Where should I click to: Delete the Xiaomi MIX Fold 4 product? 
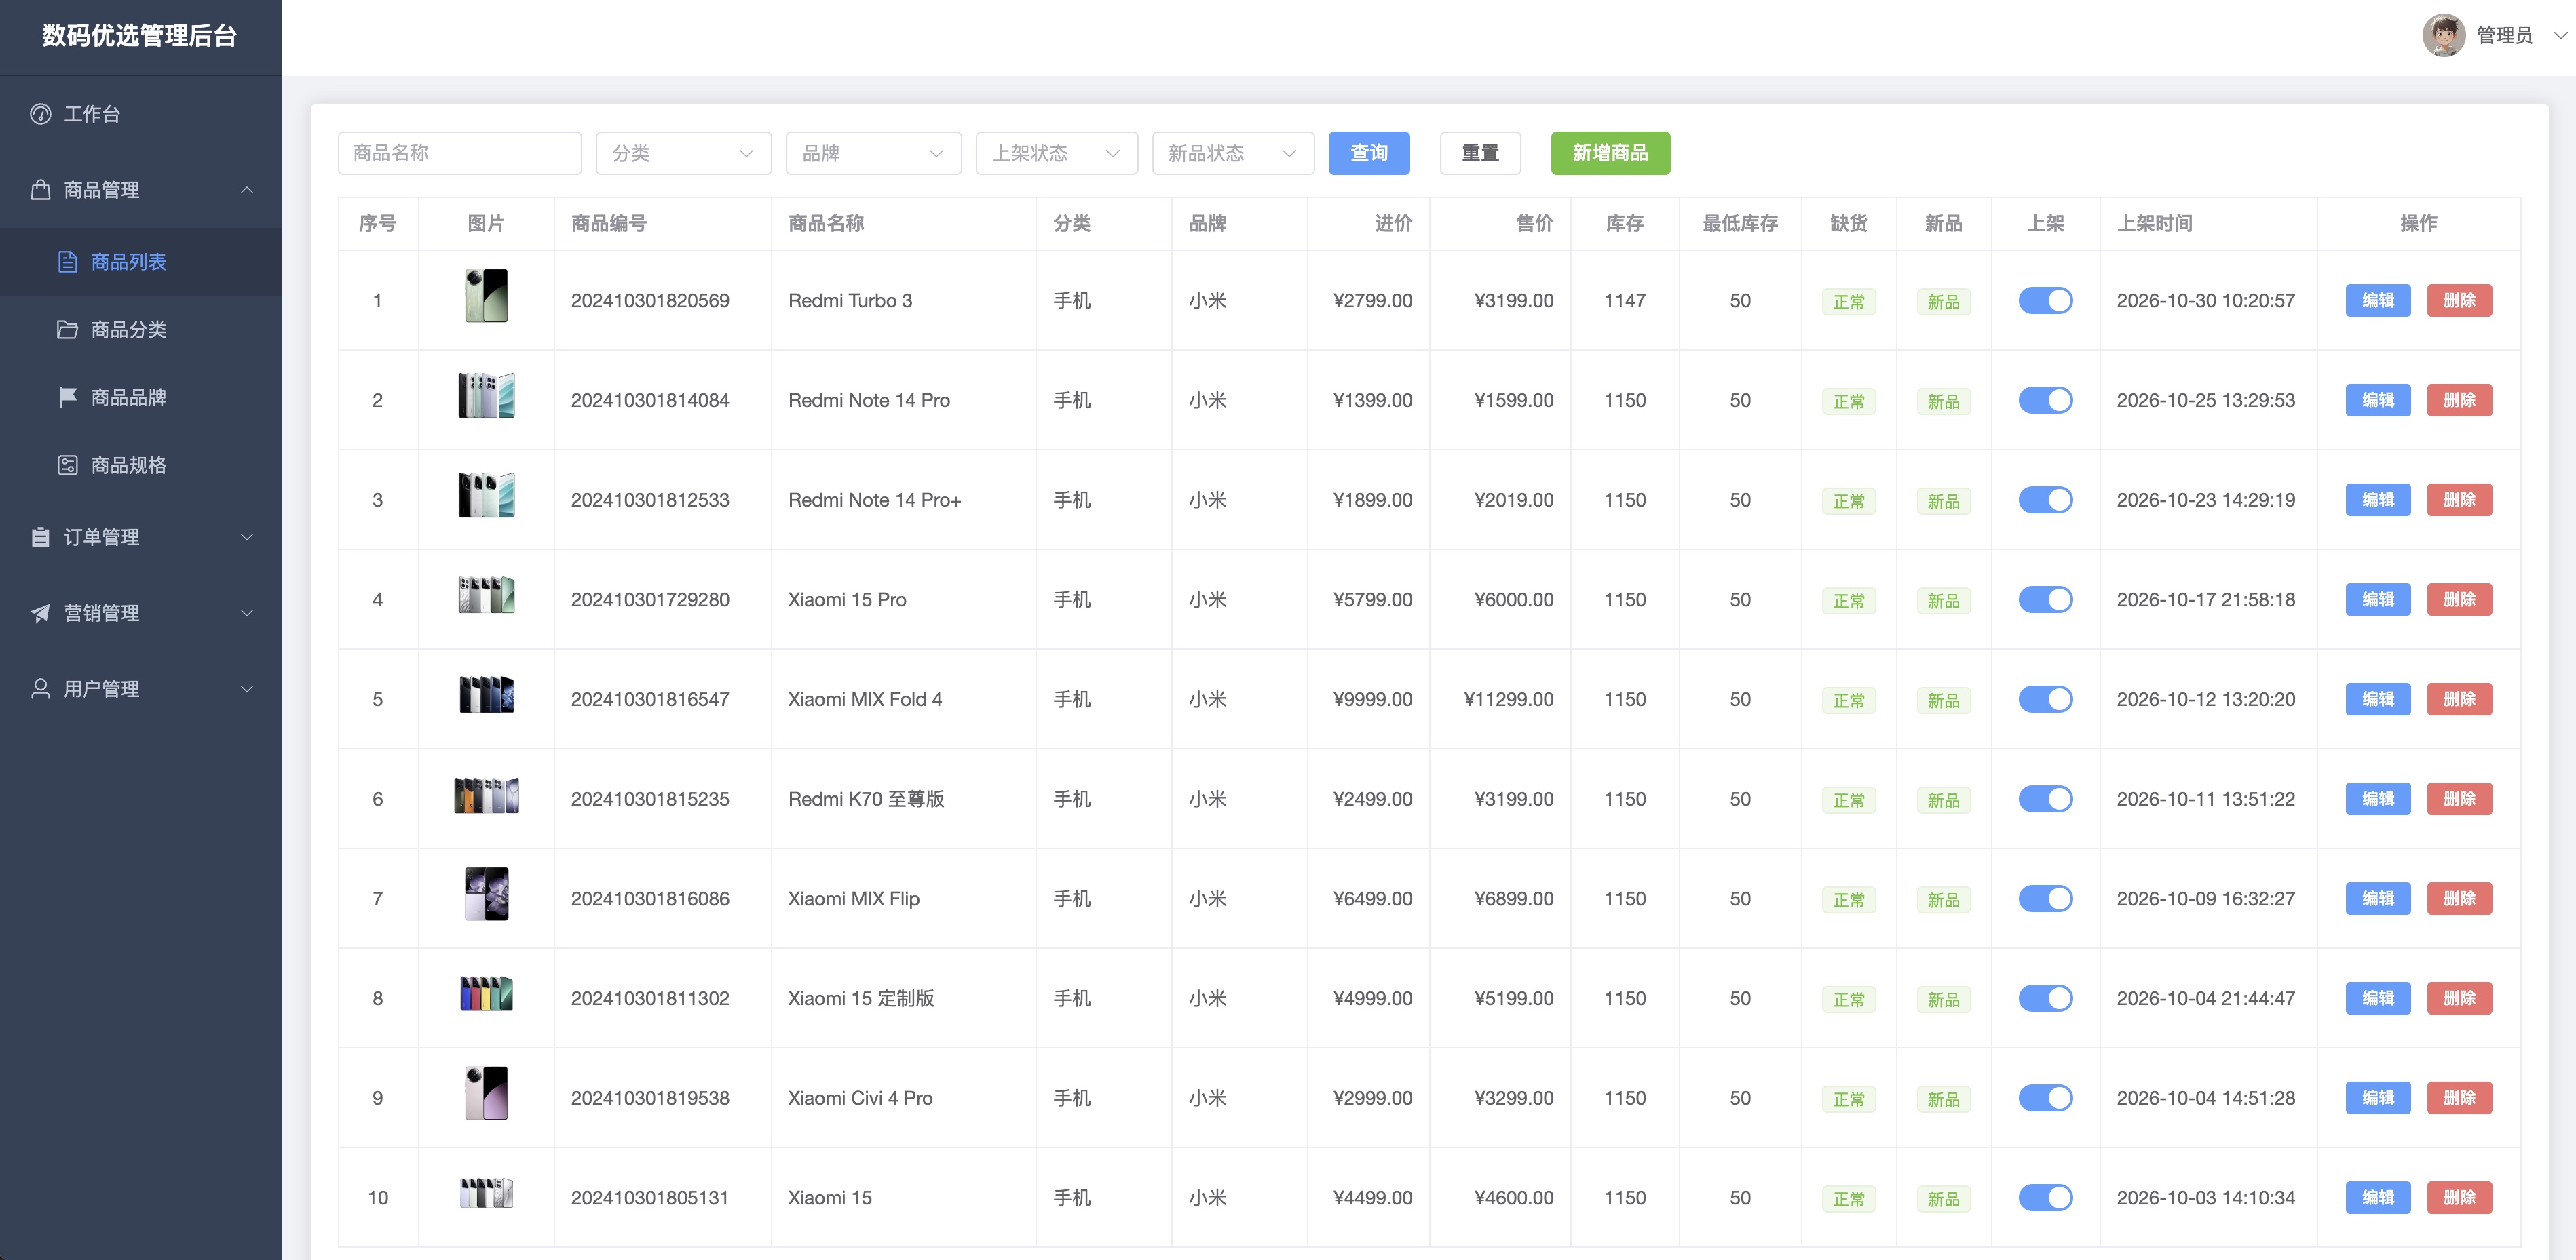pyautogui.click(x=2459, y=699)
